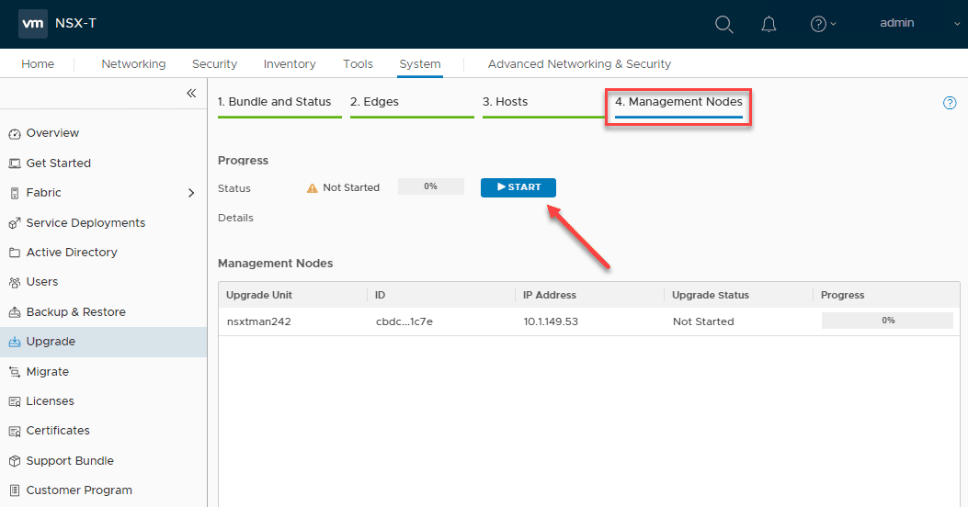
Task: Sort by Upgrade Unit column header
Action: tap(258, 296)
